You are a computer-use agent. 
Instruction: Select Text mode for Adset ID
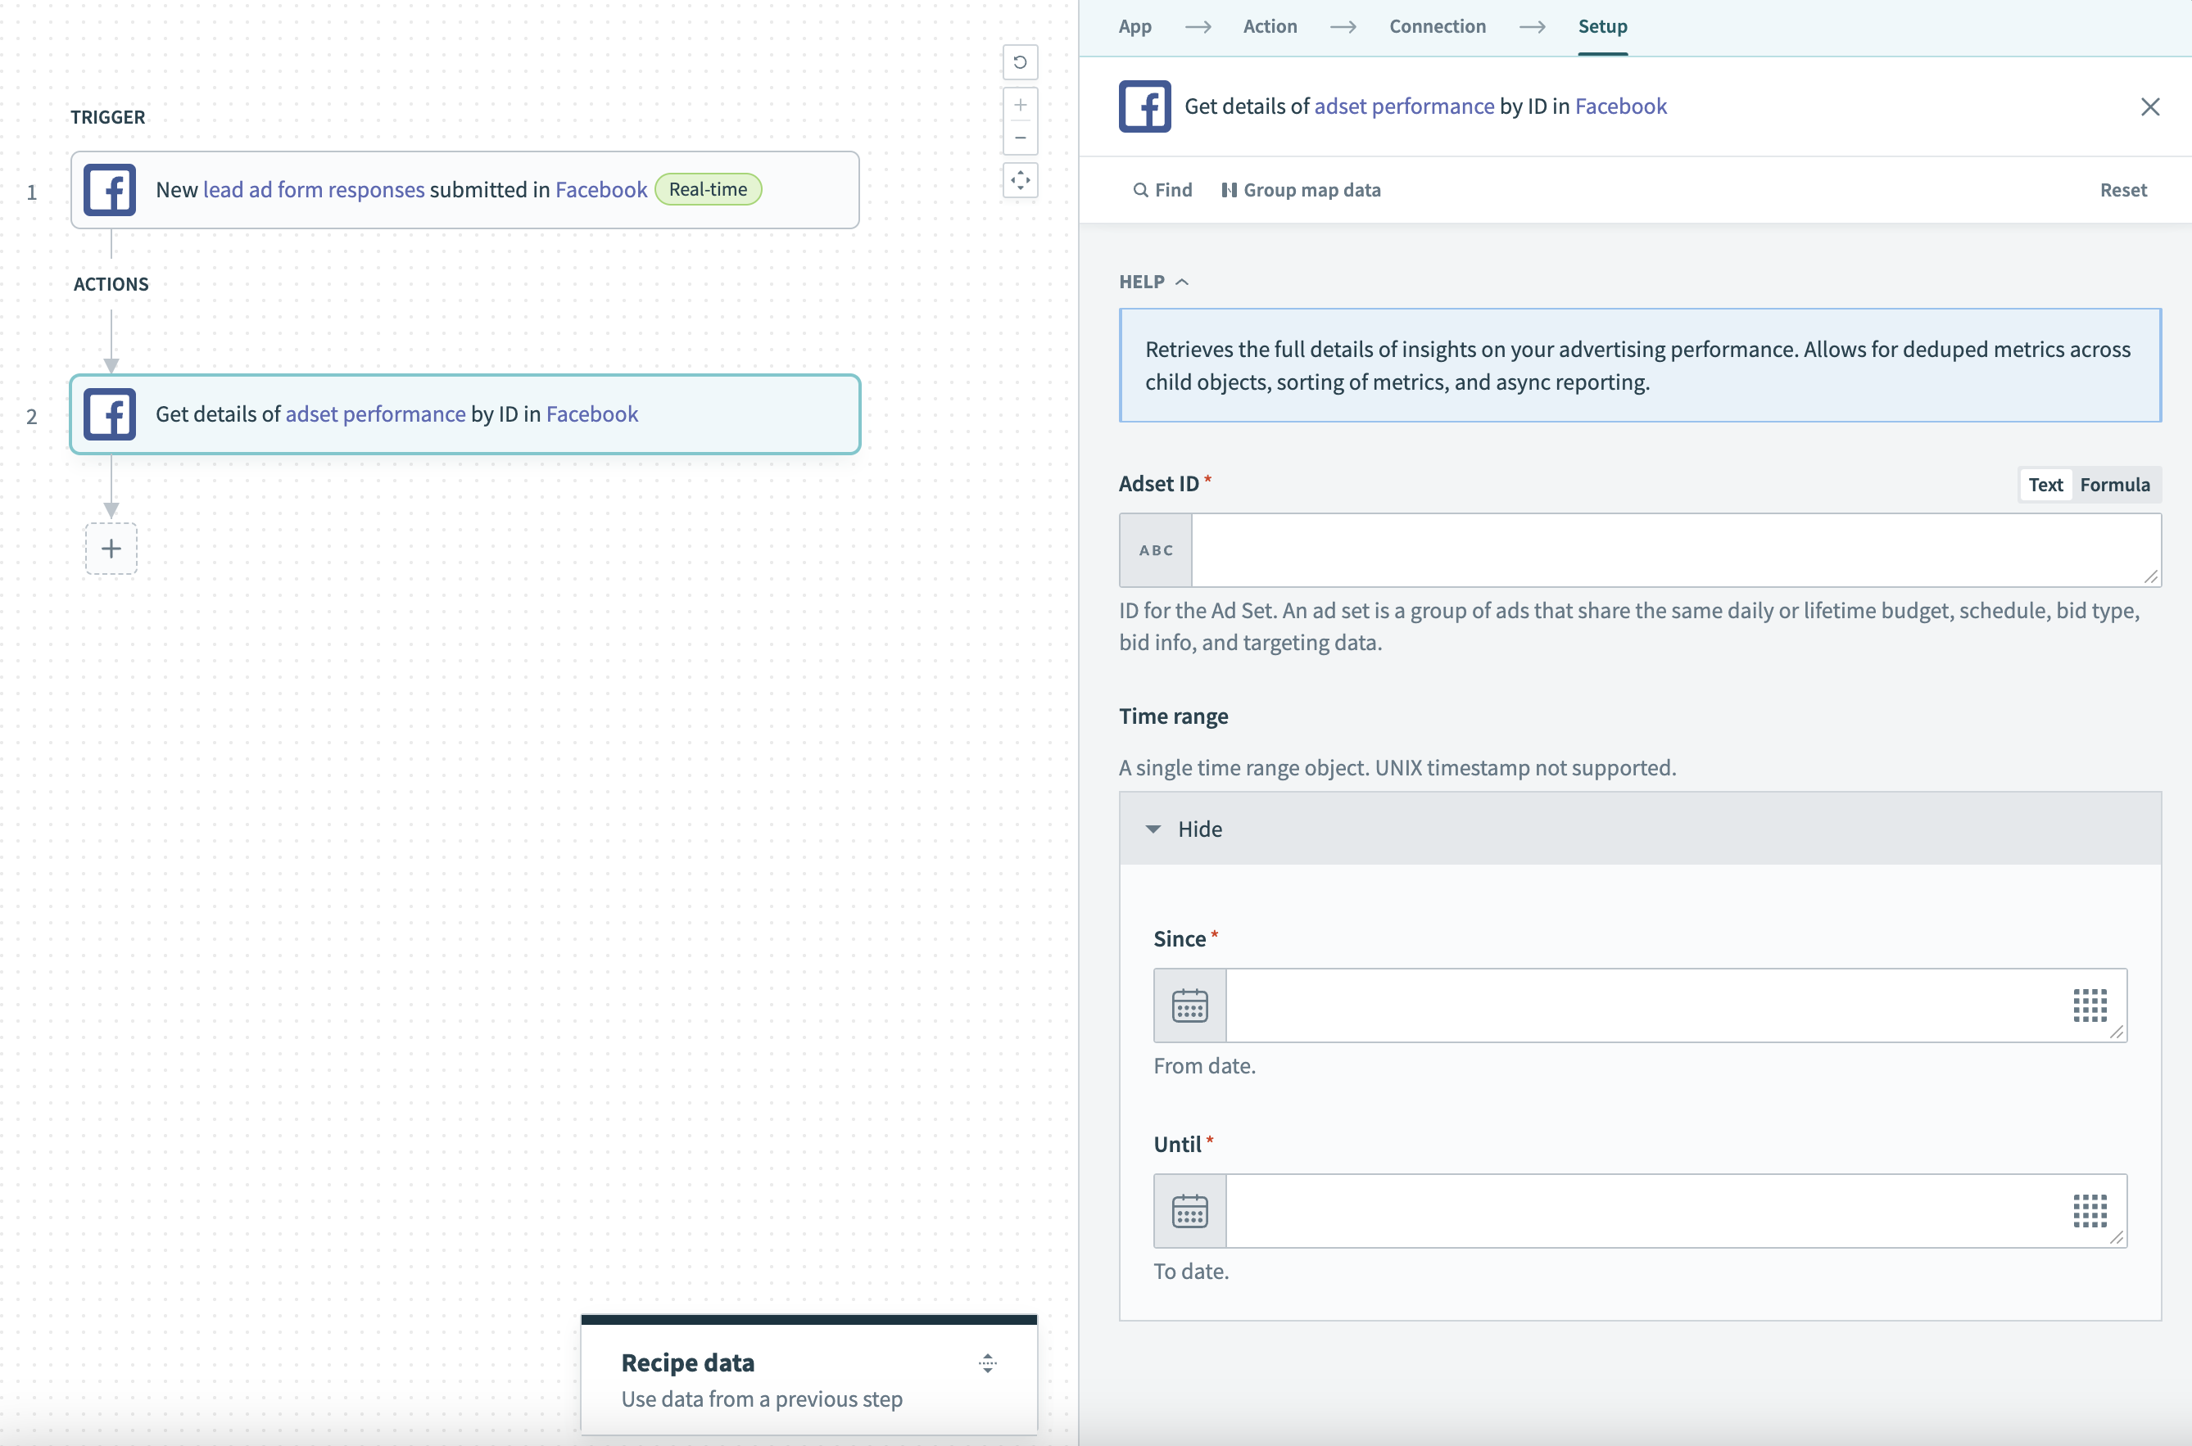tap(2045, 484)
